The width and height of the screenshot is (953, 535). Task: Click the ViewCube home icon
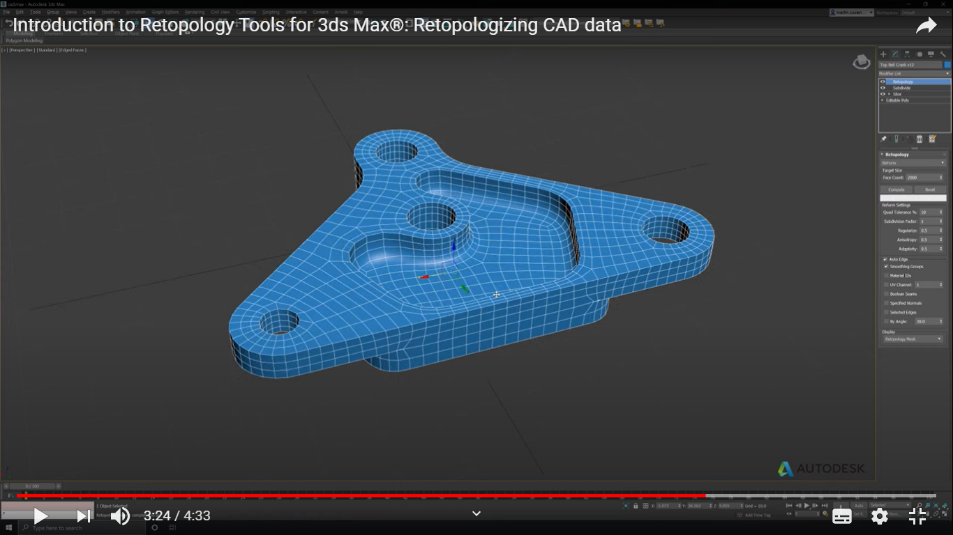point(862,62)
